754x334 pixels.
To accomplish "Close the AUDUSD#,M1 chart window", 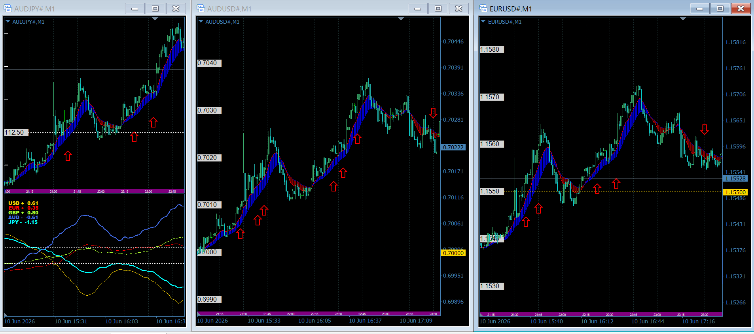I will point(459,8).
